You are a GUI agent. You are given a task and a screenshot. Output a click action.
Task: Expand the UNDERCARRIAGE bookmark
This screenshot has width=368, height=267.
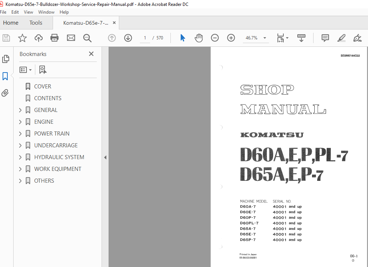click(20, 145)
